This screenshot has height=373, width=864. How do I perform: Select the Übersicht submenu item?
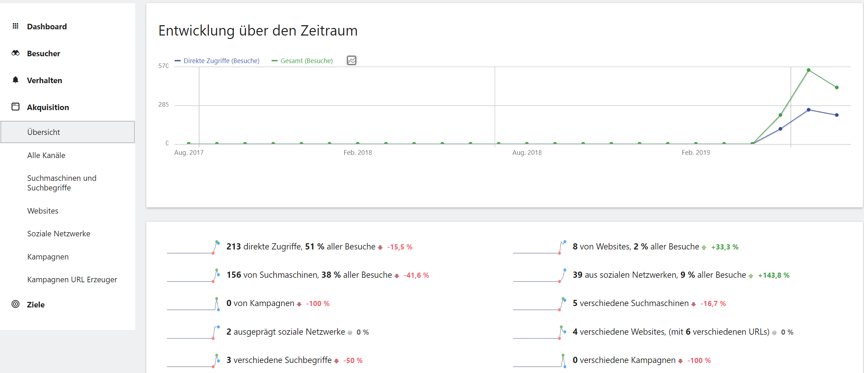(x=68, y=132)
